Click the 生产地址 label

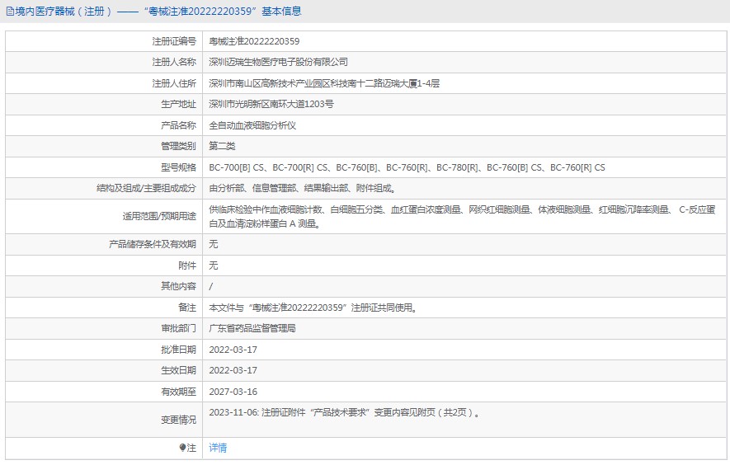179,104
